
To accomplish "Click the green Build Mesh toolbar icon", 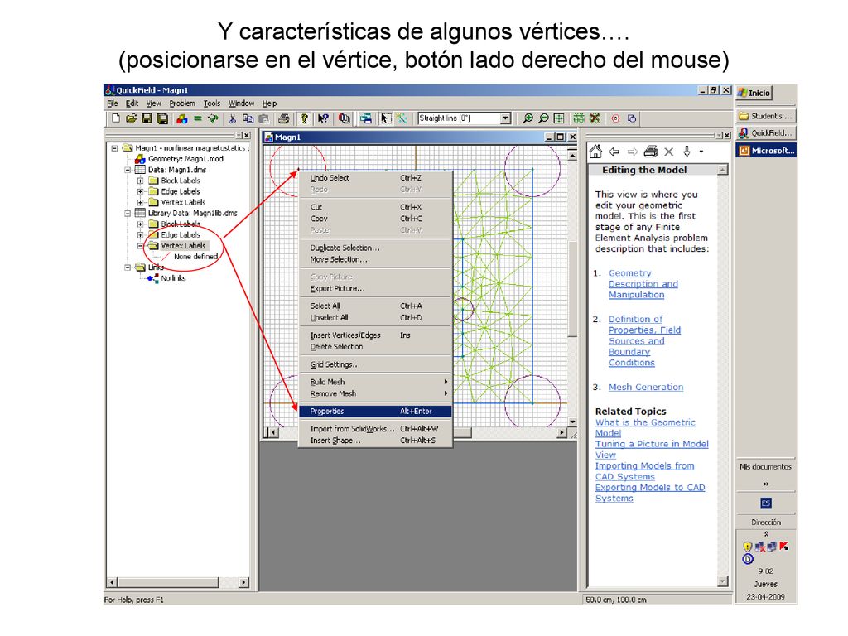I will pyautogui.click(x=579, y=118).
